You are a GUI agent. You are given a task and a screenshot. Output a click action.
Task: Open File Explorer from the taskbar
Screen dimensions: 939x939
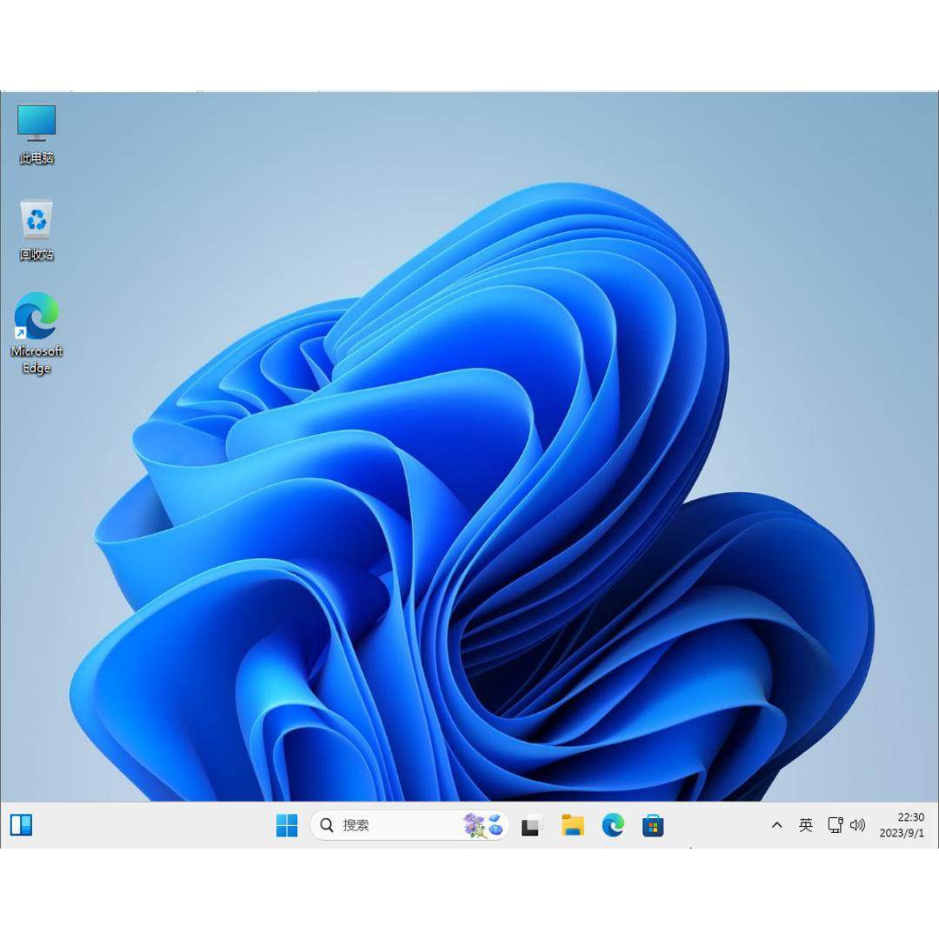coord(572,825)
